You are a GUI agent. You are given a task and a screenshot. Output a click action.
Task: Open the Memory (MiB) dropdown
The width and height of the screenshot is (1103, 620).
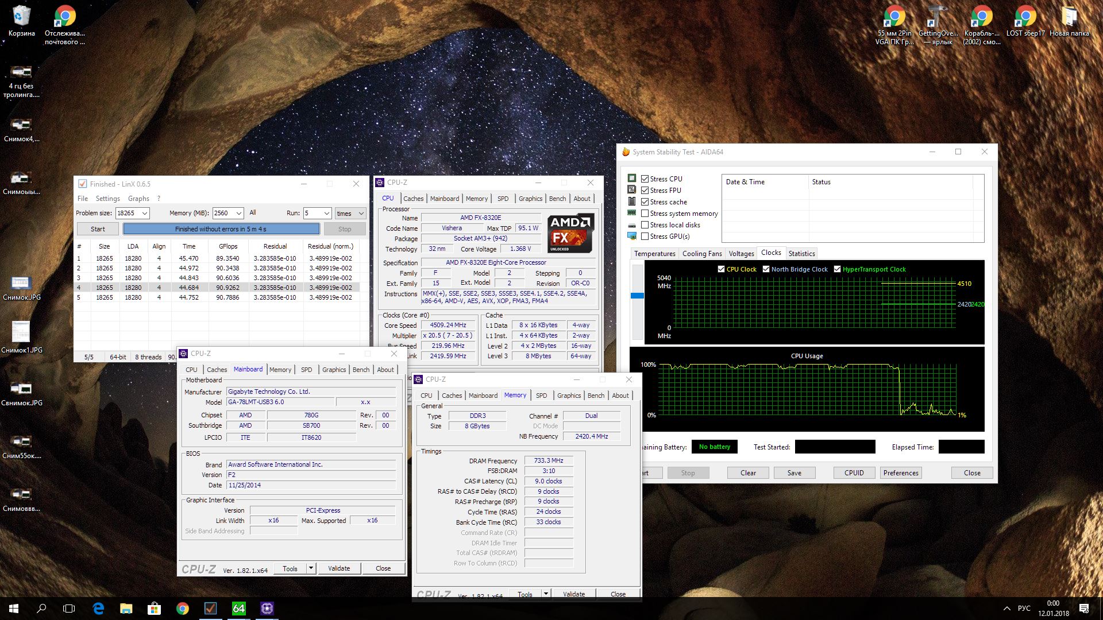click(x=239, y=214)
